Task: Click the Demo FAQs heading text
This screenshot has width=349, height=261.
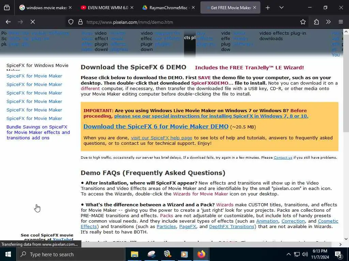Action: 153,173
